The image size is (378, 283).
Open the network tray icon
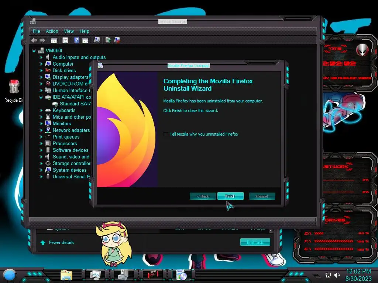[328, 275]
